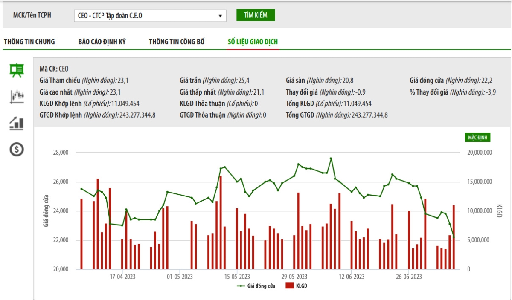Click the MẶC ĐỊNH chart reset button
The height and width of the screenshot is (300, 512).
(477, 137)
